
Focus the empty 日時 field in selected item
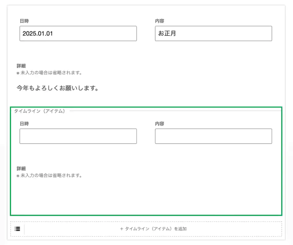click(x=78, y=136)
